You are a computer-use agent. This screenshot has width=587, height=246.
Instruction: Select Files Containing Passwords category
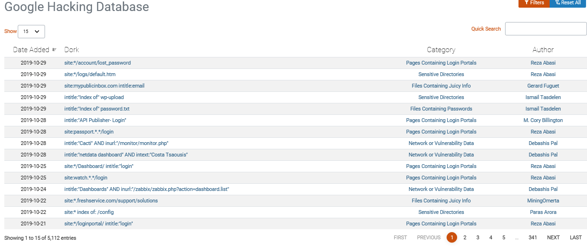pyautogui.click(x=441, y=109)
